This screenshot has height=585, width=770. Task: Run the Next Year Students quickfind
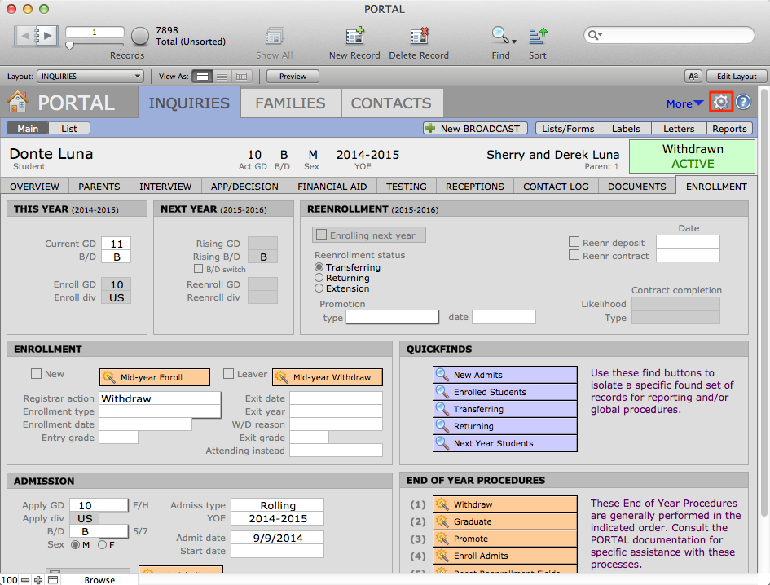coord(505,443)
